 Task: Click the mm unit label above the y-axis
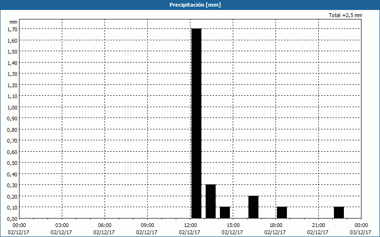(13, 22)
